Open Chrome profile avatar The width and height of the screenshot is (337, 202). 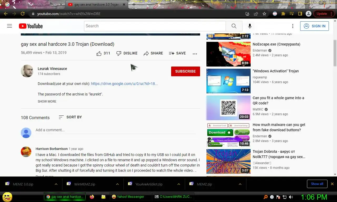pyautogui.click(x=309, y=14)
